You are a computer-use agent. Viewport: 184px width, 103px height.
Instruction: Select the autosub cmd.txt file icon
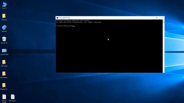[x=4, y=98]
